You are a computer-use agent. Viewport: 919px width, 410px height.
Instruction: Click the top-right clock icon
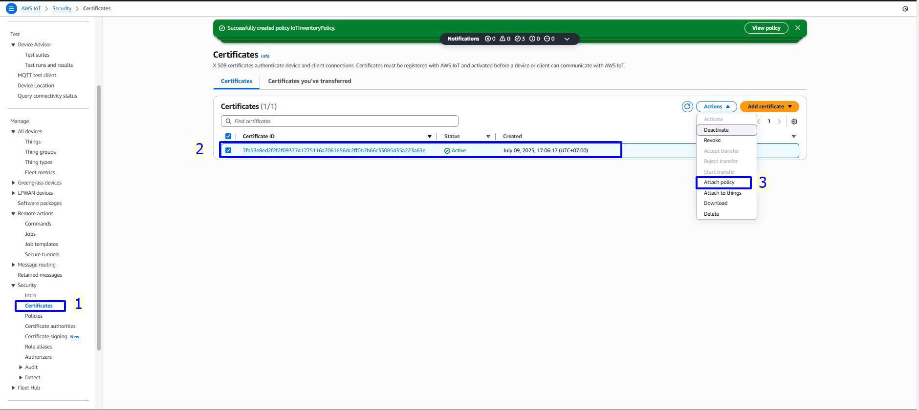[905, 9]
